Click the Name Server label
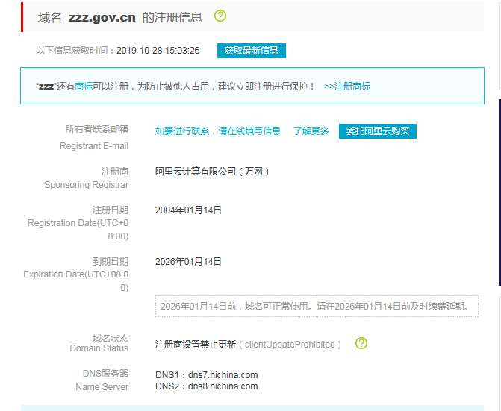The width and height of the screenshot is (501, 411). click(x=102, y=386)
